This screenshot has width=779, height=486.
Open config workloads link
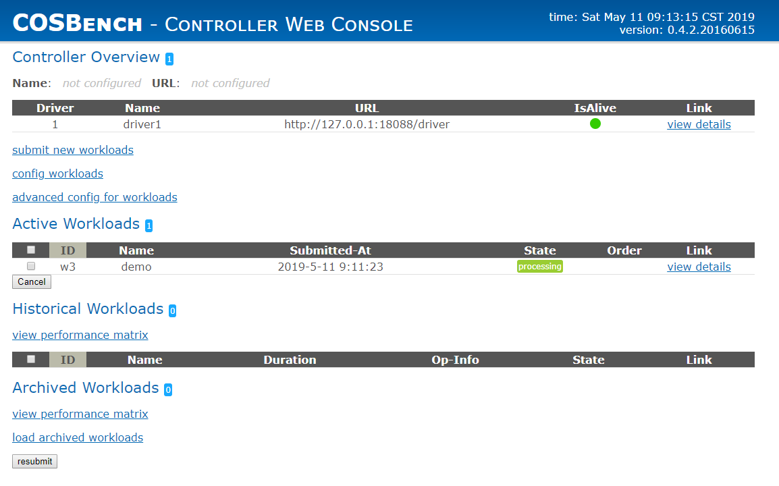click(x=57, y=173)
